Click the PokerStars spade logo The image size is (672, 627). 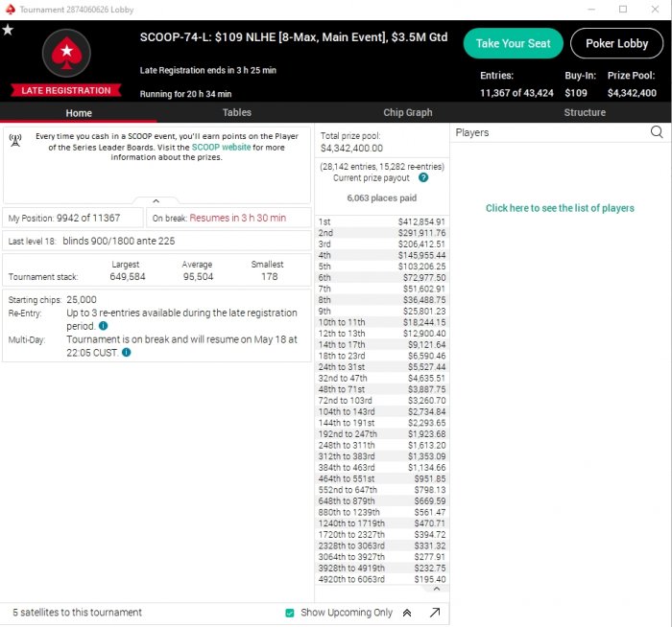pos(66,53)
